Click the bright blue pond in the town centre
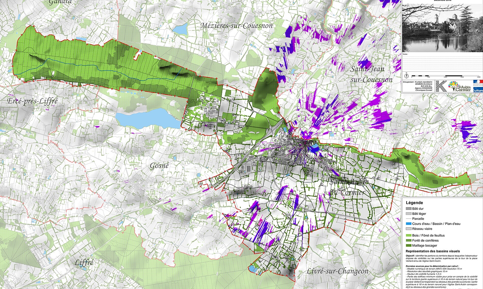 (314, 148)
